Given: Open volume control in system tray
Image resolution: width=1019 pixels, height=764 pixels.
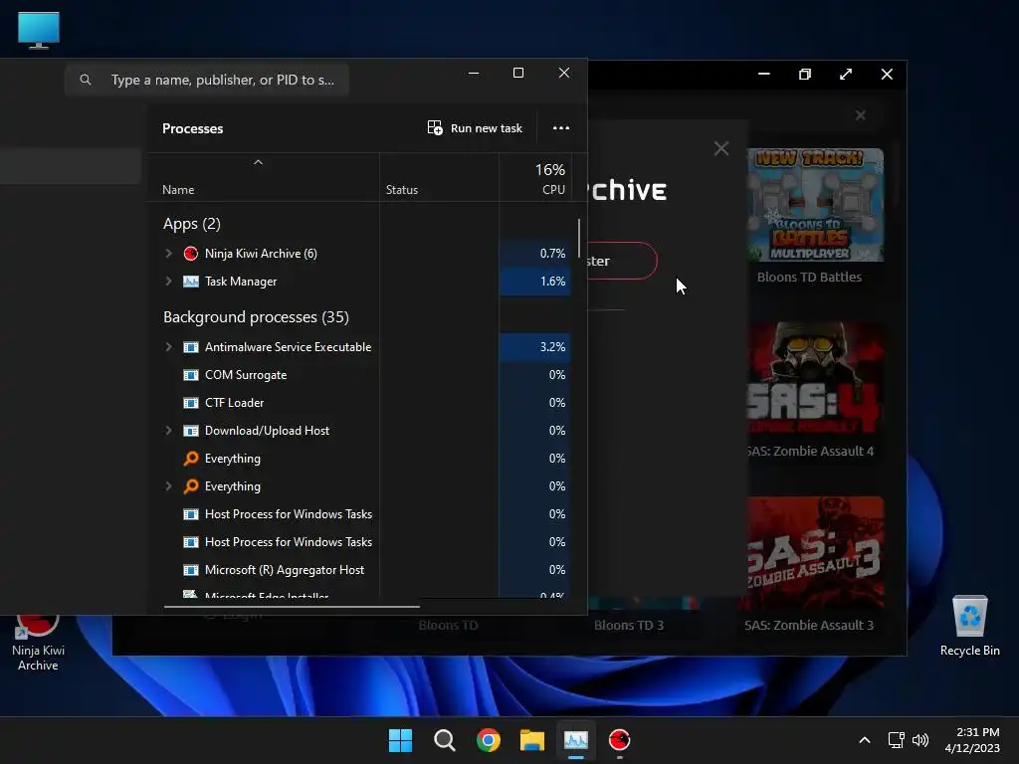Looking at the screenshot, I should [920, 740].
